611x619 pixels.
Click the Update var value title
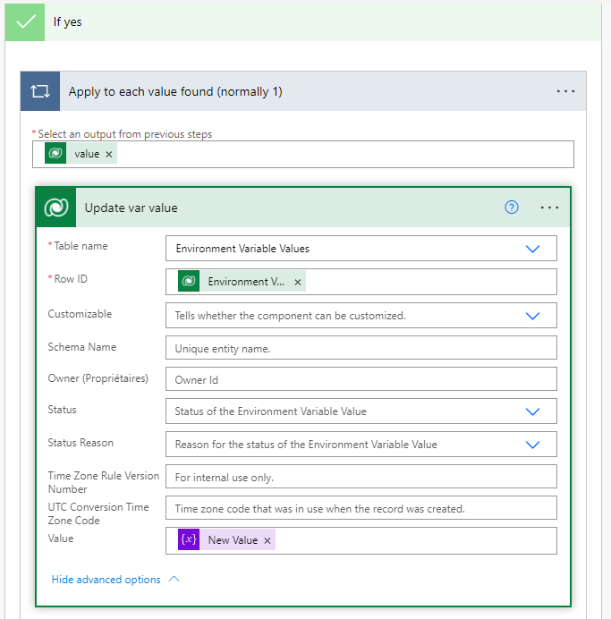131,208
